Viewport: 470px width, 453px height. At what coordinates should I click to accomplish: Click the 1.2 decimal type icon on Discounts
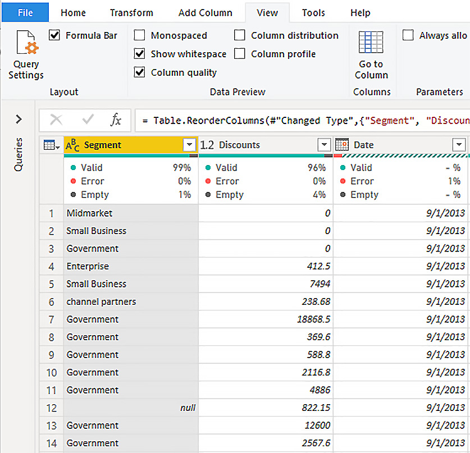pyautogui.click(x=207, y=145)
